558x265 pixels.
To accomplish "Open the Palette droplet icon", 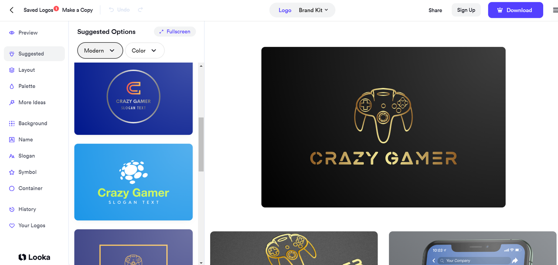I will tap(12, 86).
